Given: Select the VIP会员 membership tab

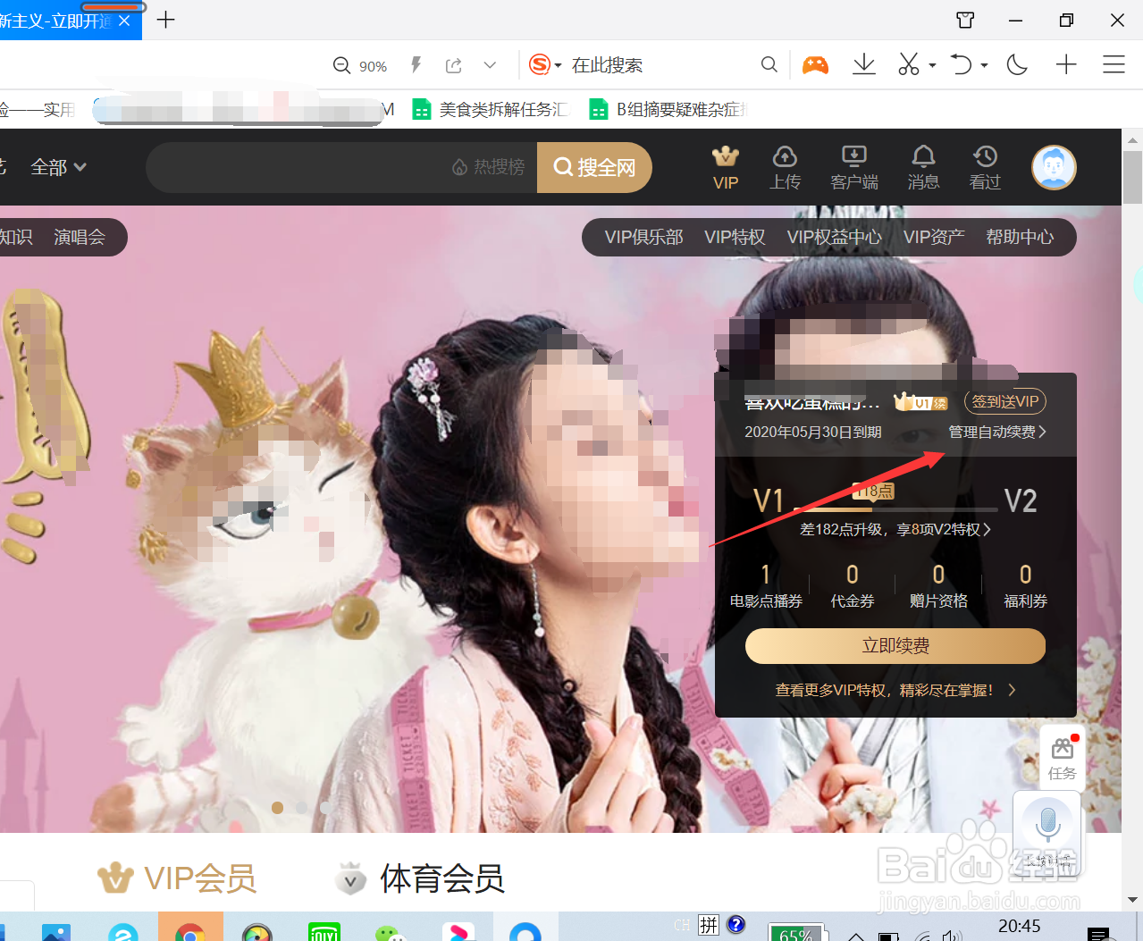Looking at the screenshot, I should (177, 878).
